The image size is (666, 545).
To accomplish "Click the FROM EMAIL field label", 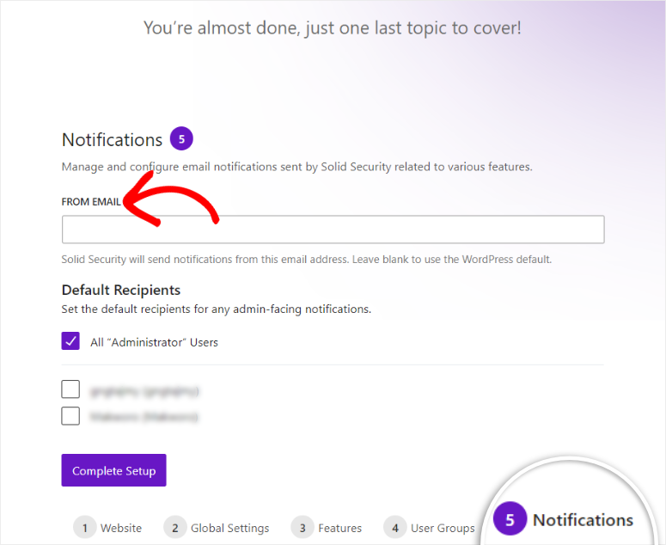I will pos(91,202).
